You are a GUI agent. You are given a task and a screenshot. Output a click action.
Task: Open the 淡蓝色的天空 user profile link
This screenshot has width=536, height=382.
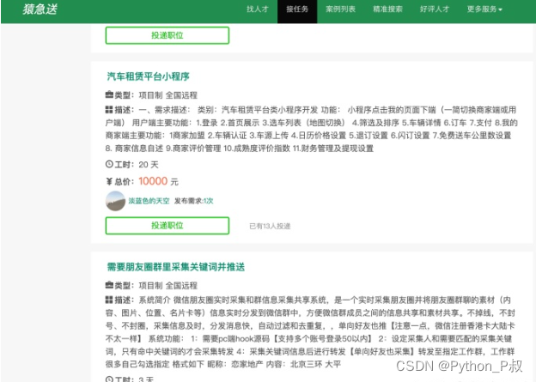pyautogui.click(x=149, y=201)
